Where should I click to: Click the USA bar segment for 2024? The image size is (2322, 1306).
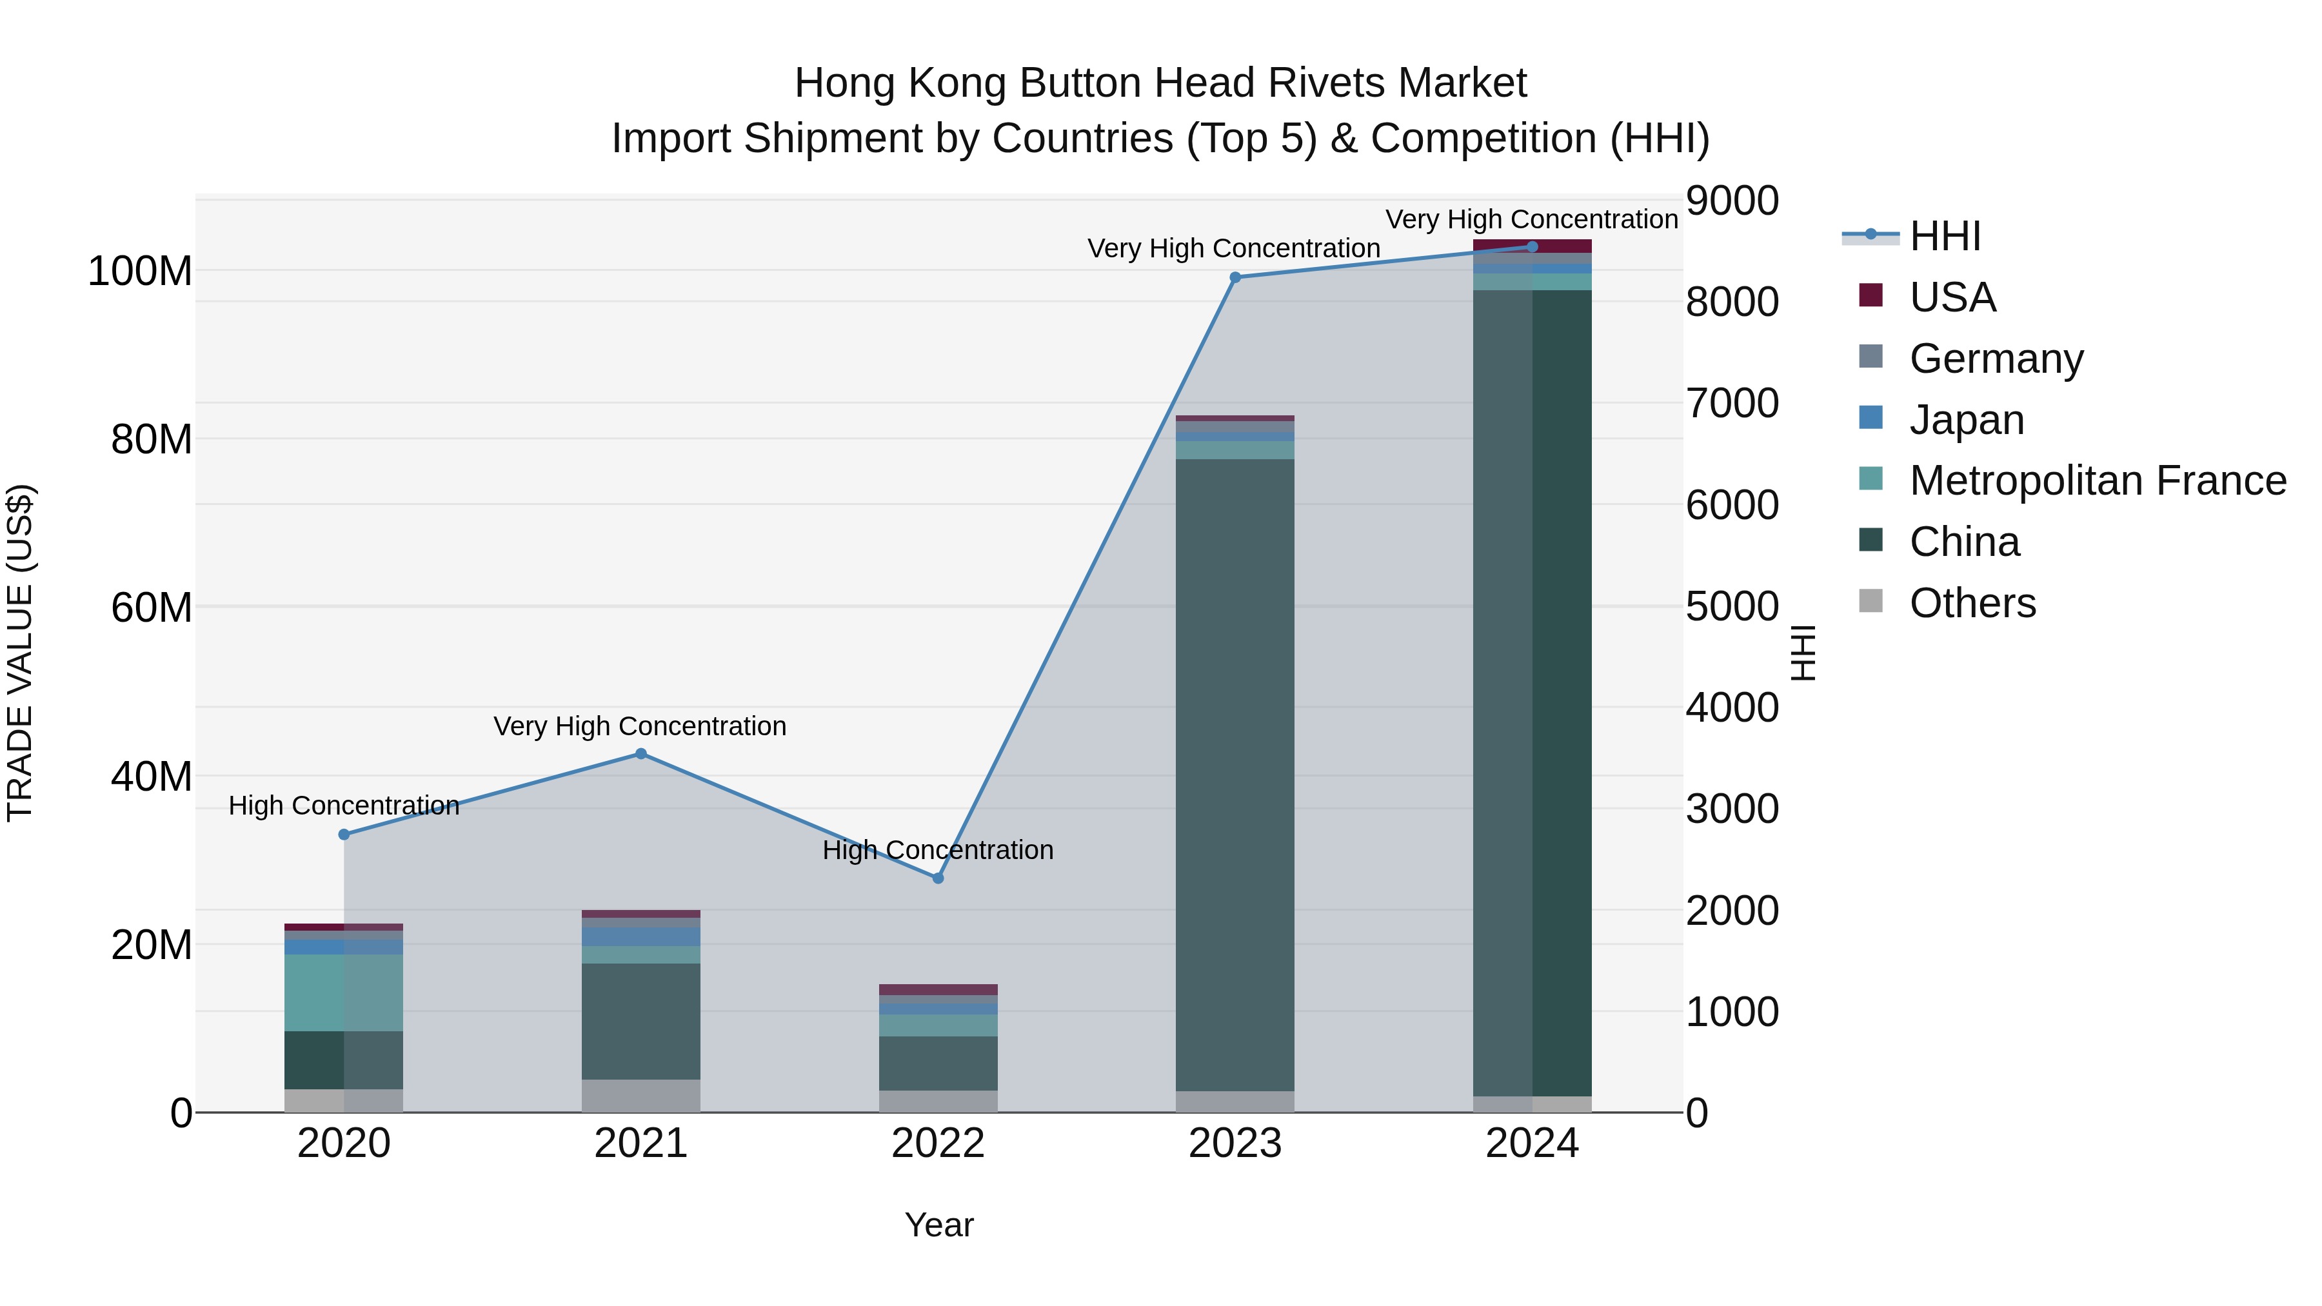coord(1533,246)
